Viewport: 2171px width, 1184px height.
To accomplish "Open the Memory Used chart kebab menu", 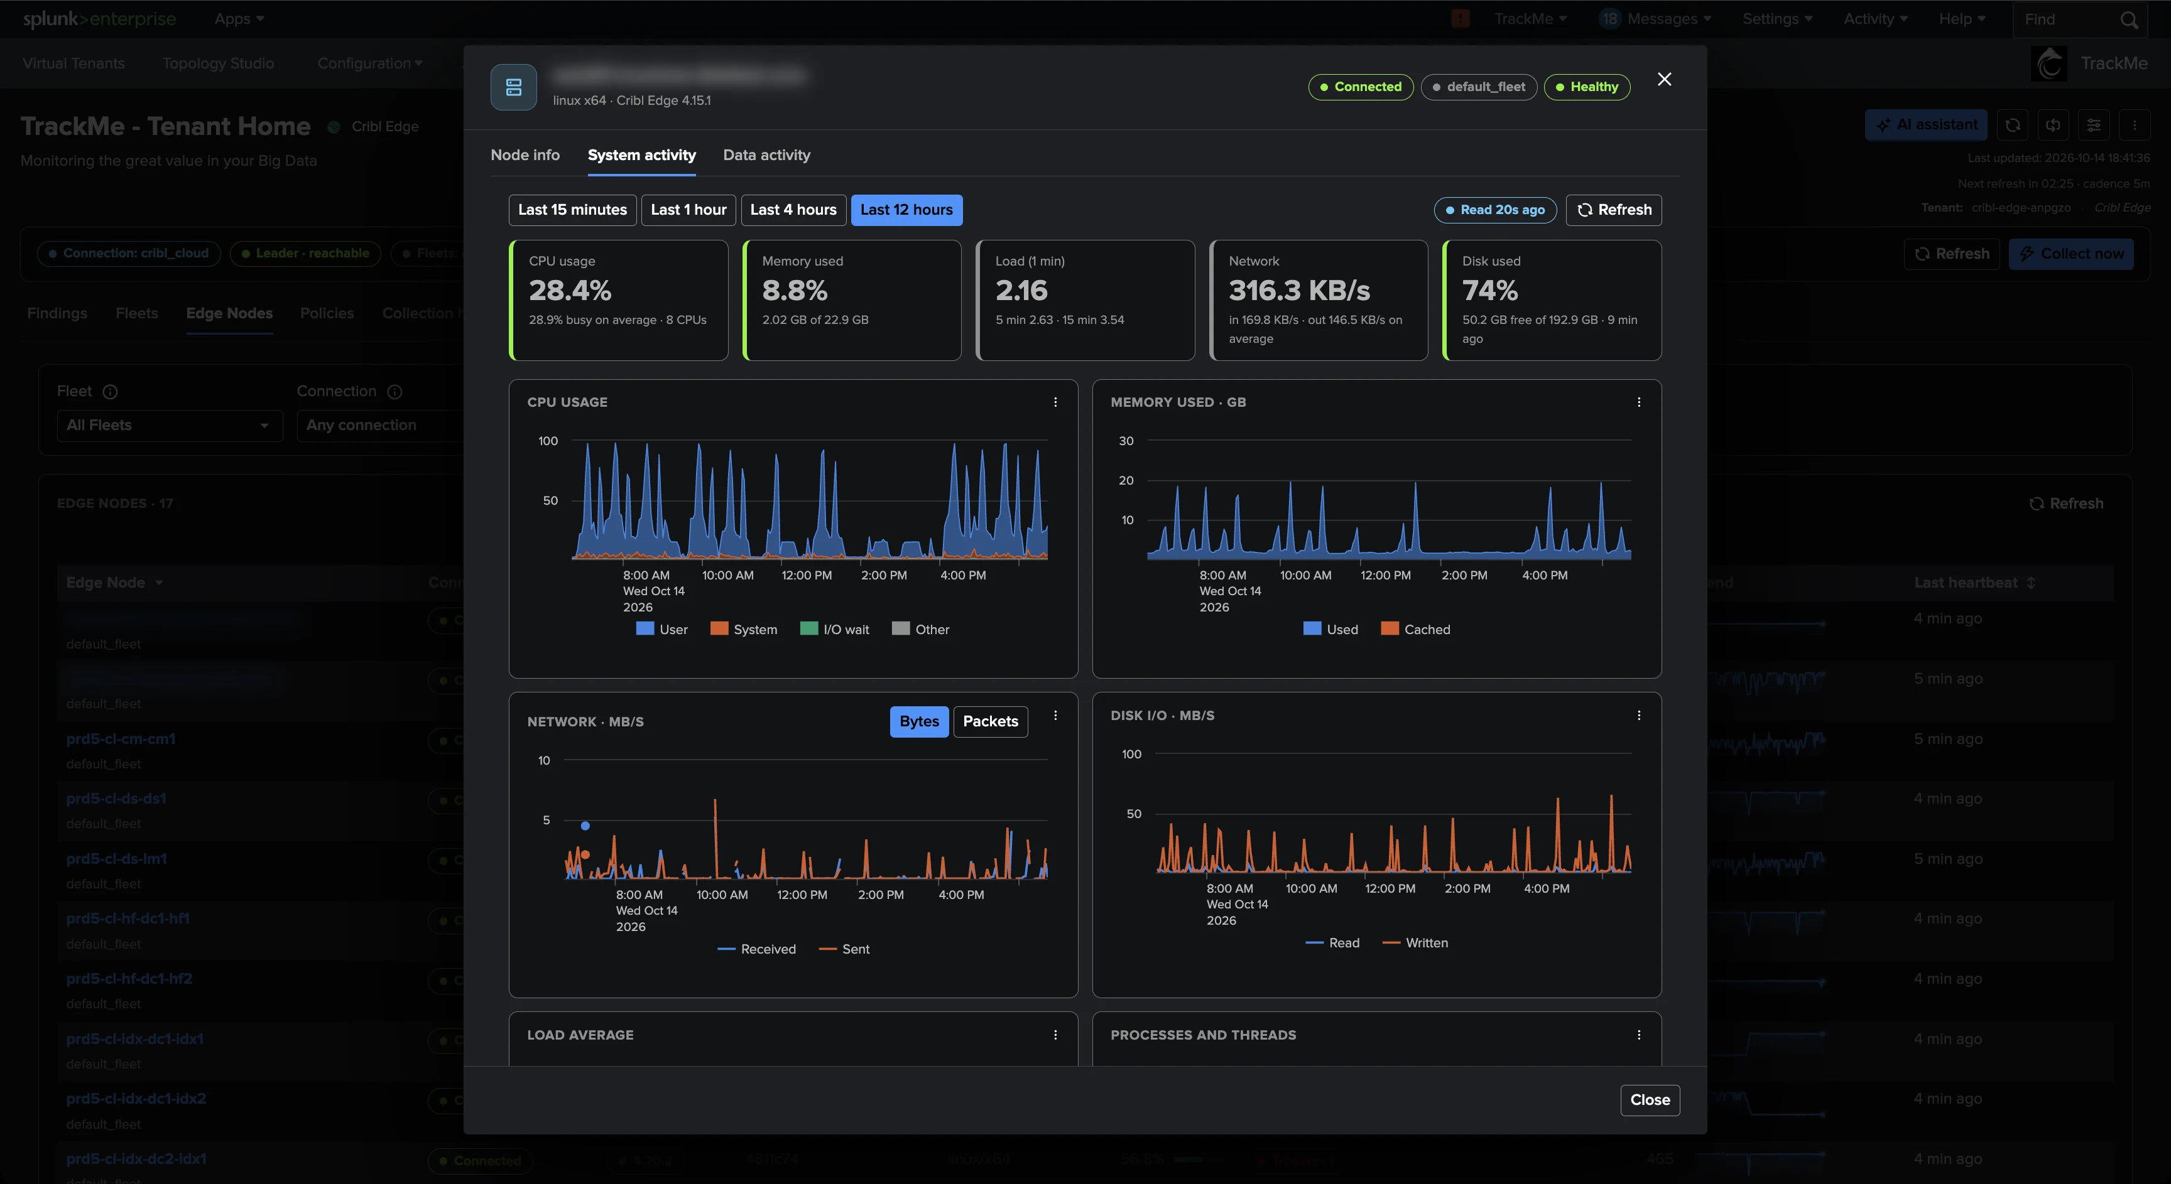I will pyautogui.click(x=1638, y=402).
